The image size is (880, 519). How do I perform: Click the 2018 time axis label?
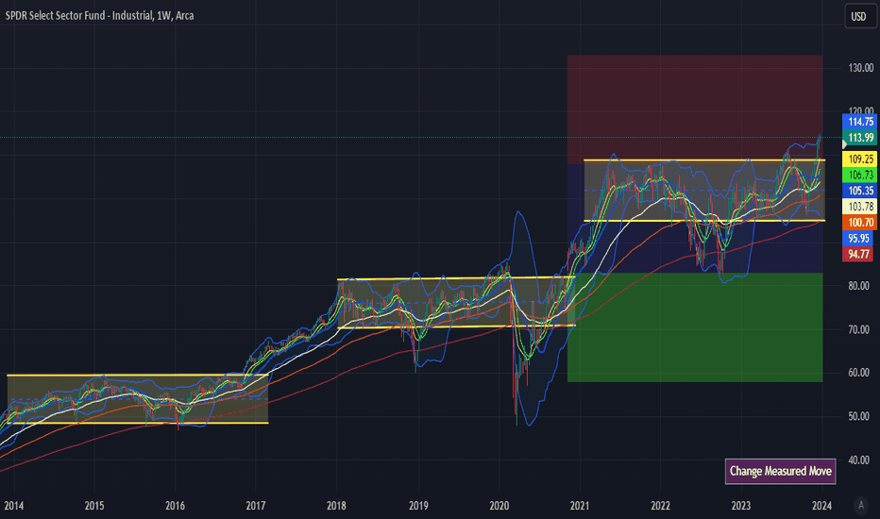(336, 506)
